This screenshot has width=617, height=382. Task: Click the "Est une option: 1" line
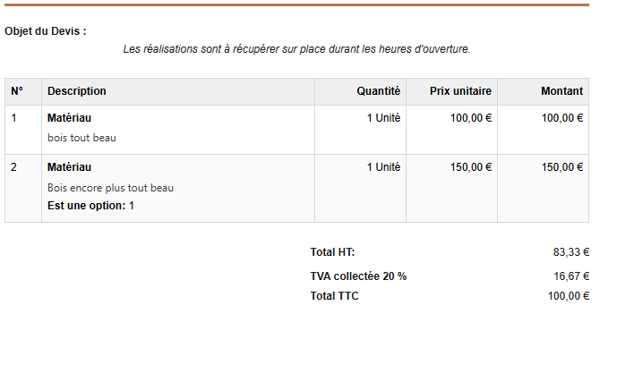(90, 206)
